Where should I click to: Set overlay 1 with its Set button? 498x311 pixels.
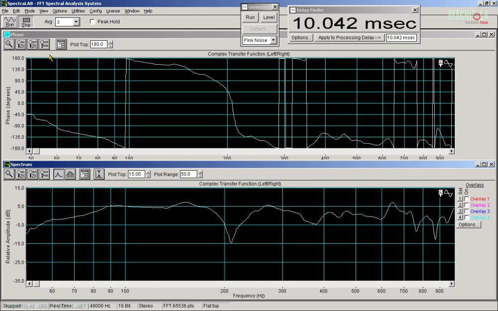coord(460,199)
